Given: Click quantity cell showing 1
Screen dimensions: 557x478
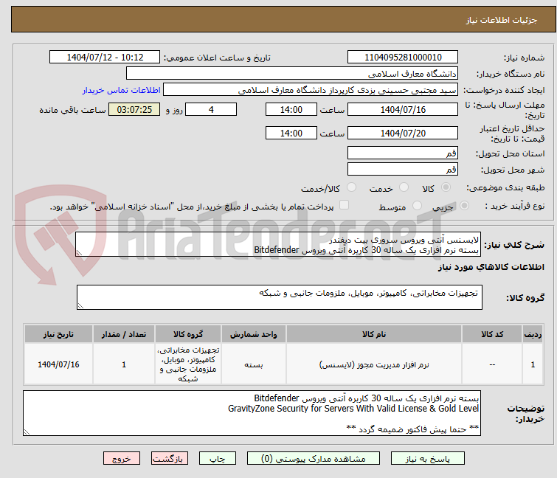Looking at the screenshot, I should point(124,364).
